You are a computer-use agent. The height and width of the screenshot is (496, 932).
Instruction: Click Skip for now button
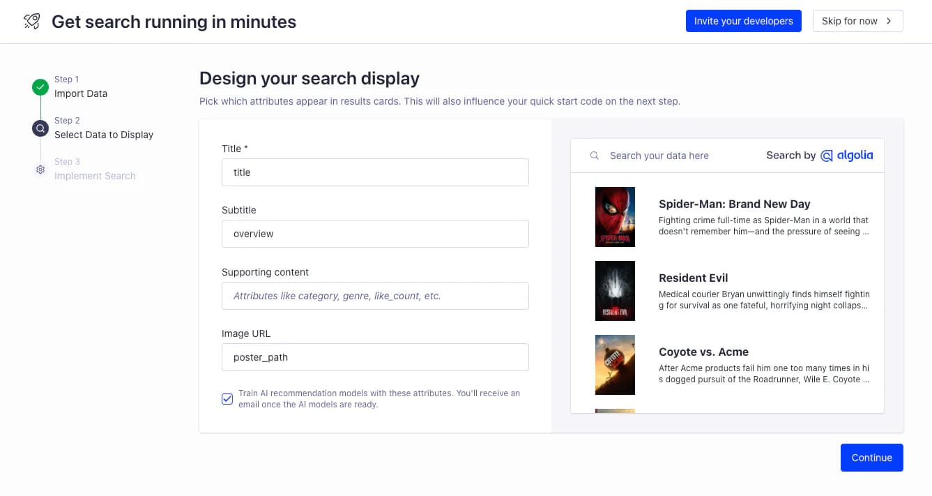(x=858, y=21)
